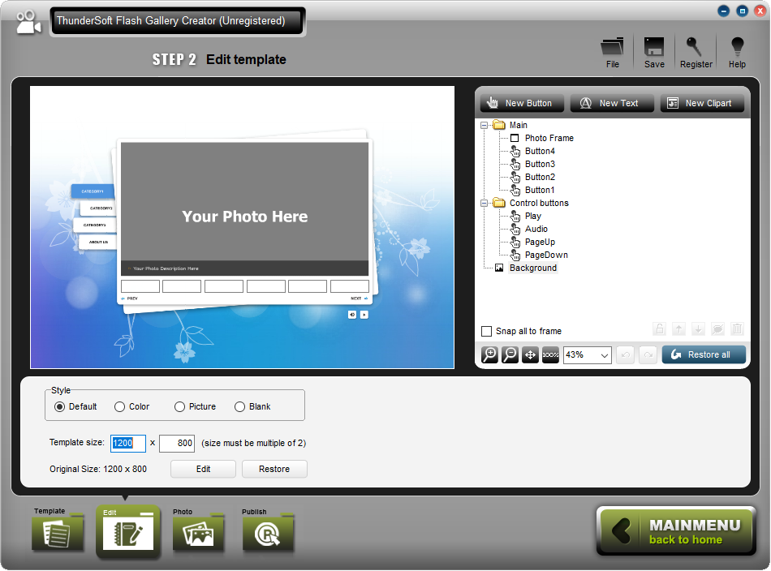The height and width of the screenshot is (571, 771).
Task: Click NEXT link in the preview
Action: point(360,298)
